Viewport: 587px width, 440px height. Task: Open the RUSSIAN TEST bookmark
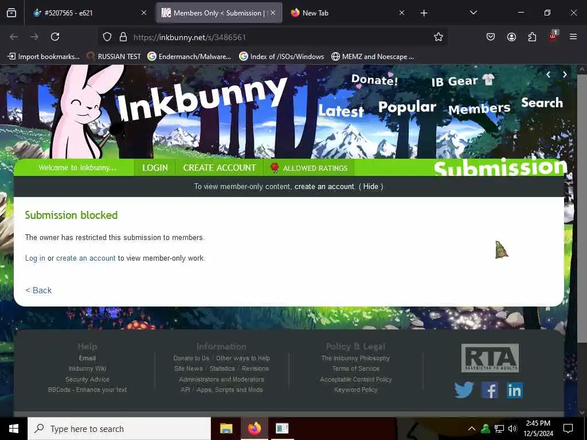click(x=114, y=57)
